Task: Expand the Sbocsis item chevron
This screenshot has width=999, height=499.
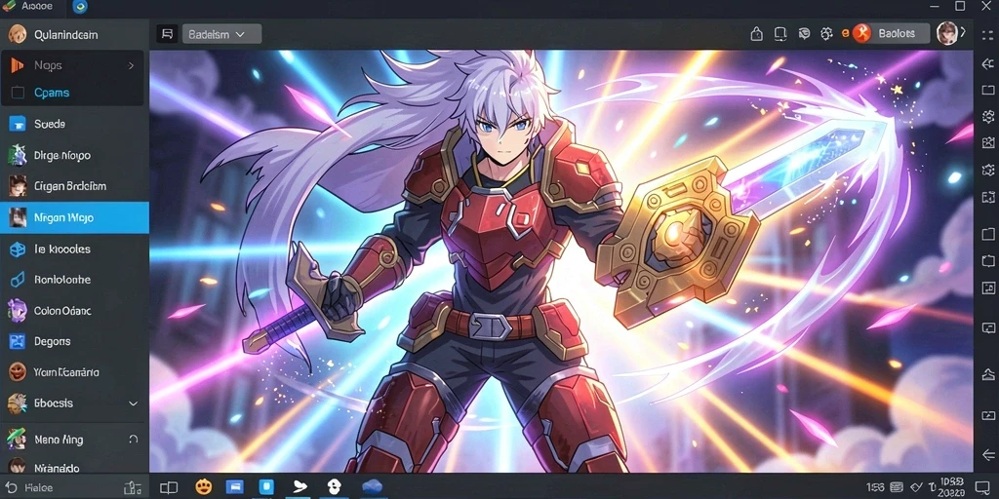Action: tap(133, 403)
